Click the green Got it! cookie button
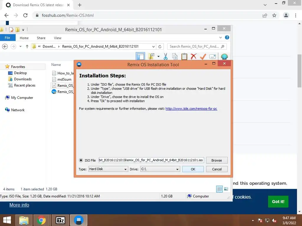The width and height of the screenshot is (302, 226). [x=278, y=202]
